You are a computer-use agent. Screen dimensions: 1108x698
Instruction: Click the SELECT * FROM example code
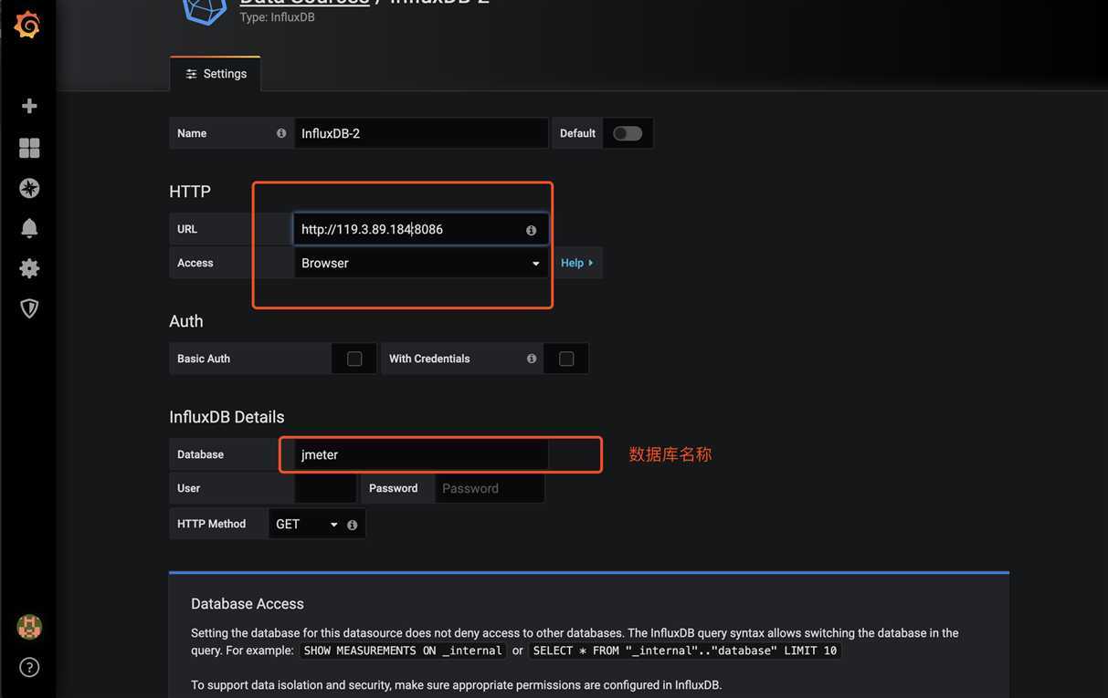(685, 651)
